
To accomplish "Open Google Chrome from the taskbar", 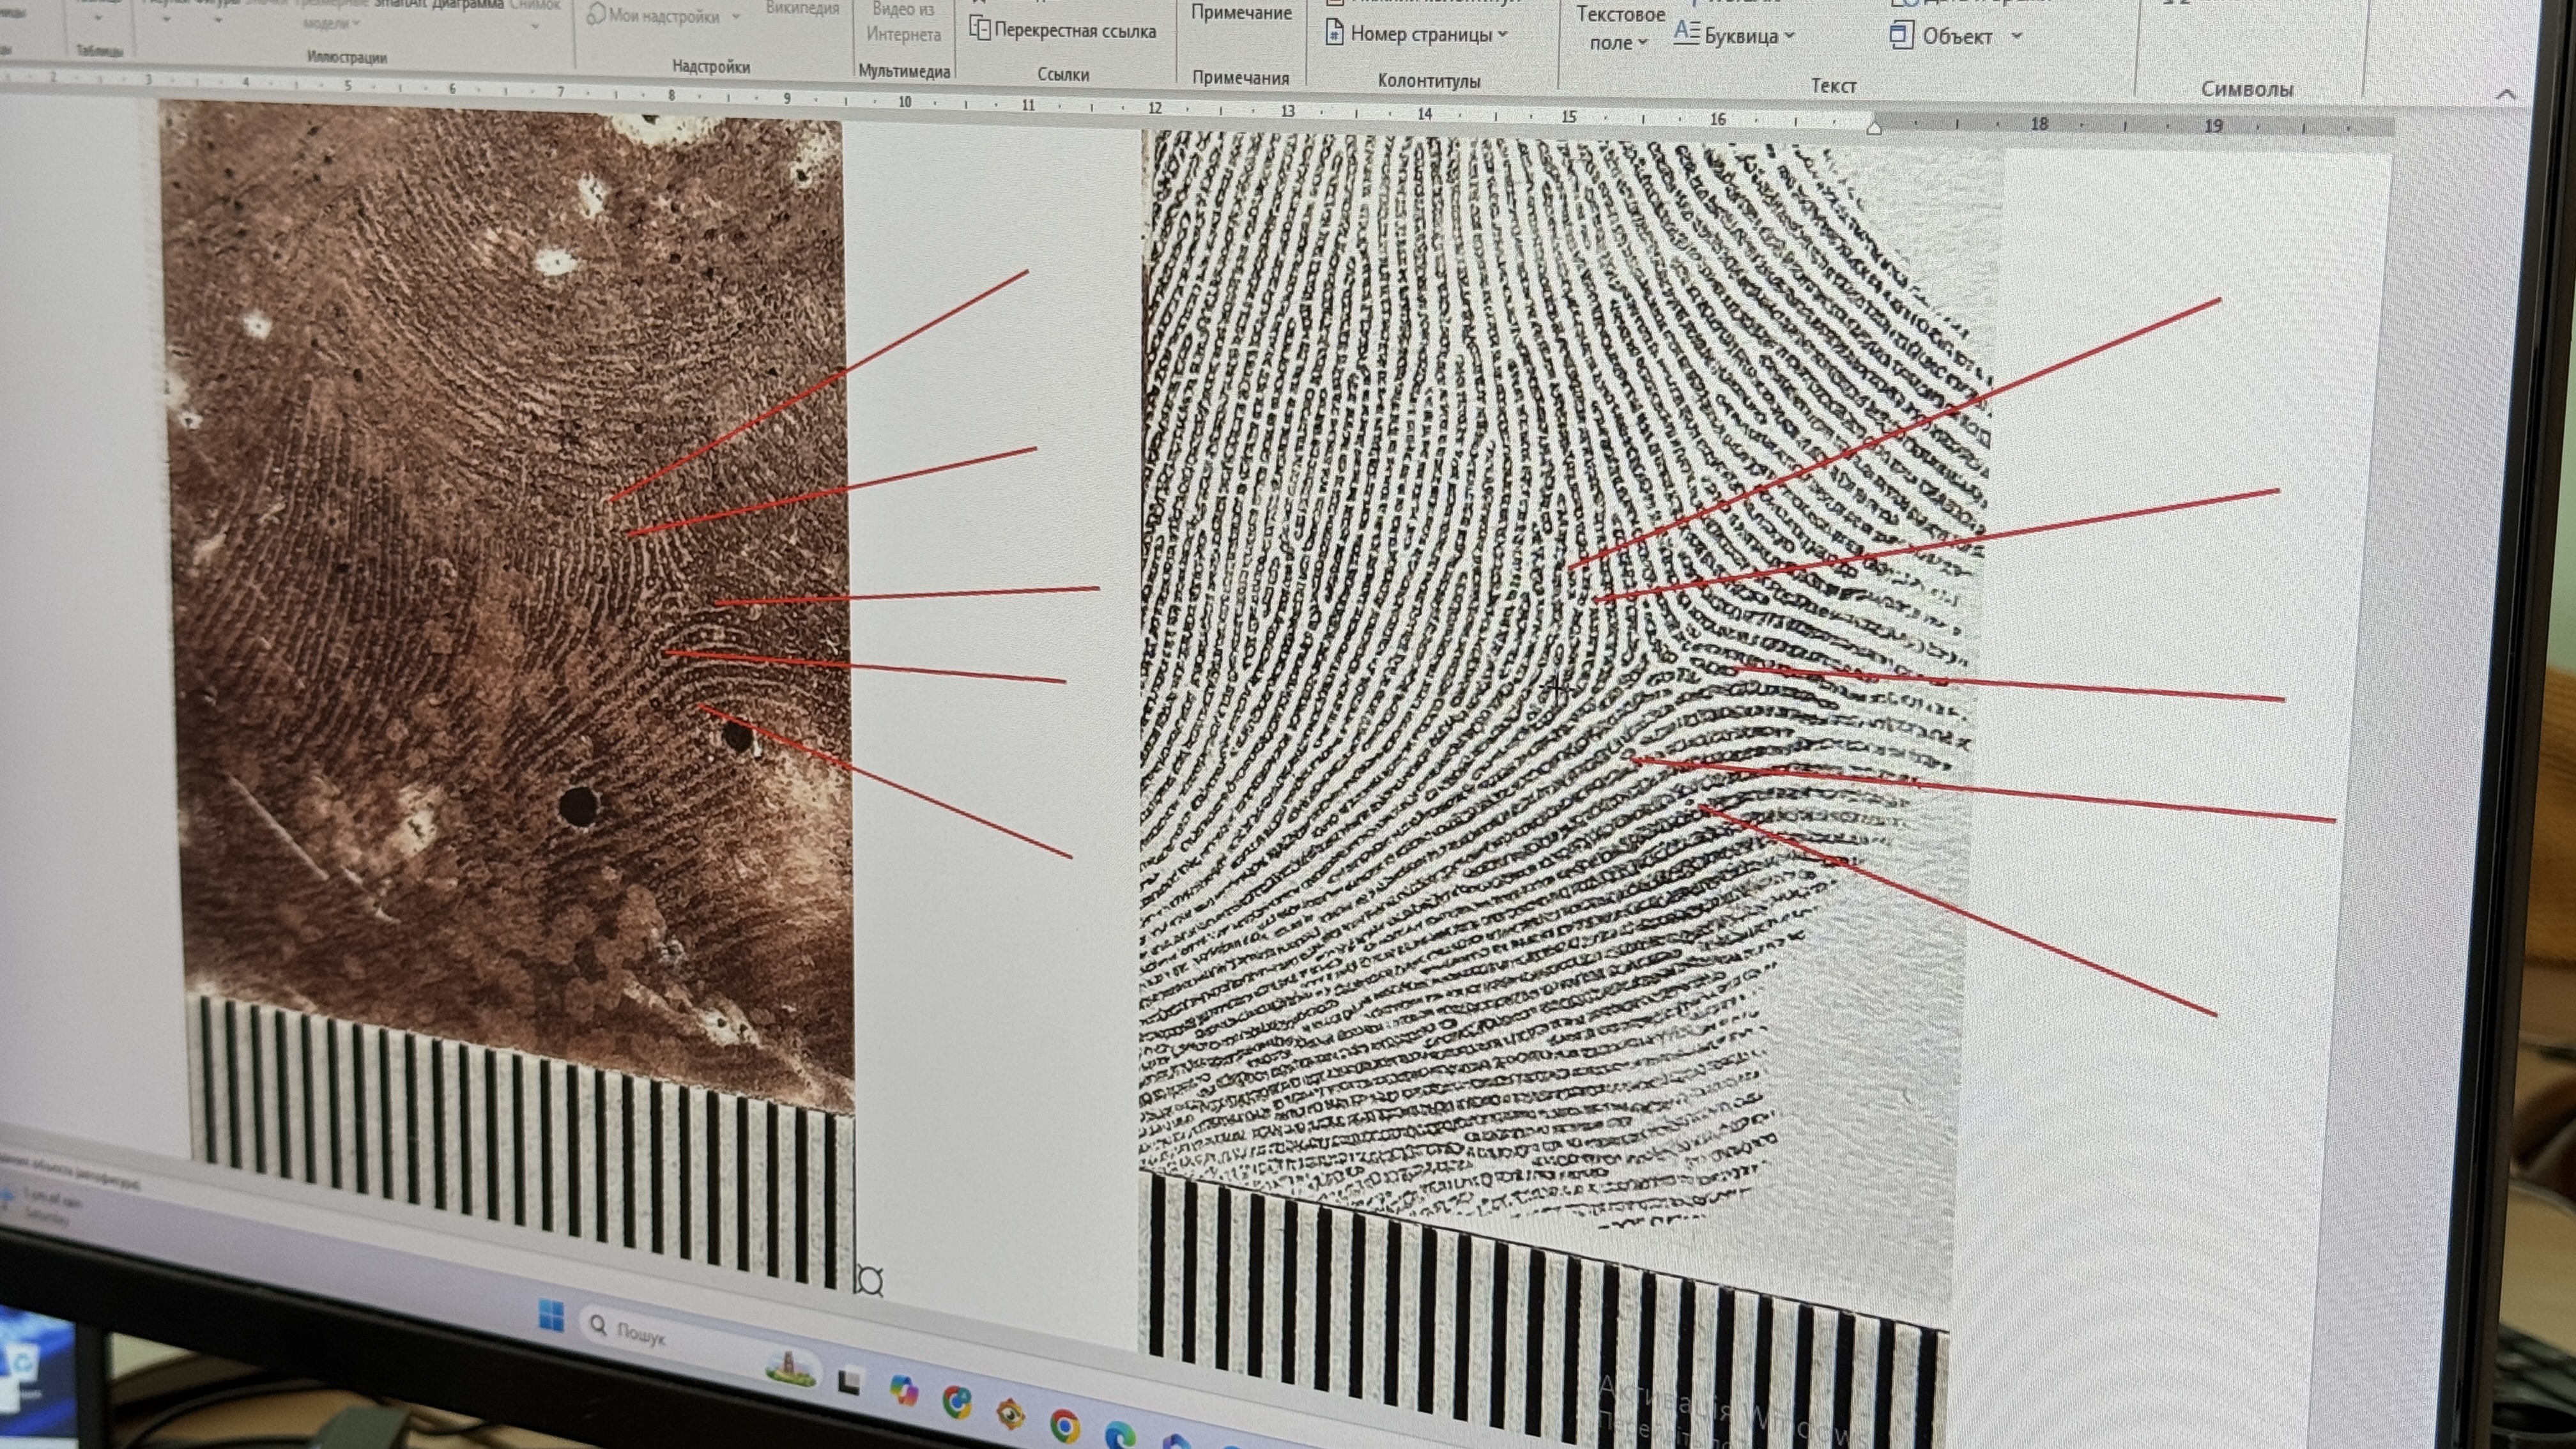I will tap(1064, 1426).
